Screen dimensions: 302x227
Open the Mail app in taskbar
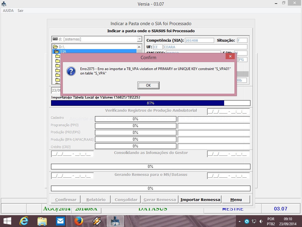click(60, 221)
